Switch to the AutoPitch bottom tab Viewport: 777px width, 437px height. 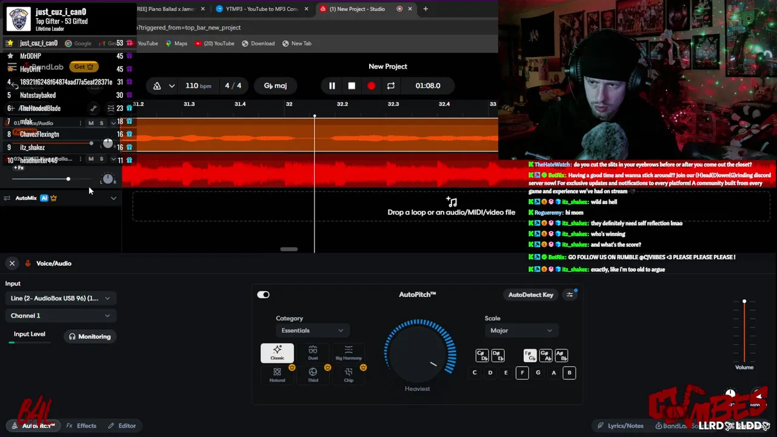(33, 425)
